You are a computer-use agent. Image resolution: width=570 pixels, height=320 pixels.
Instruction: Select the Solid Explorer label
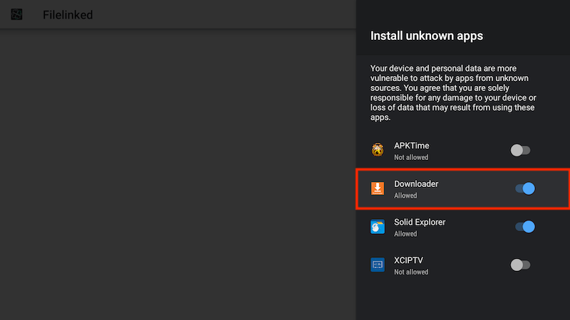pyautogui.click(x=420, y=222)
